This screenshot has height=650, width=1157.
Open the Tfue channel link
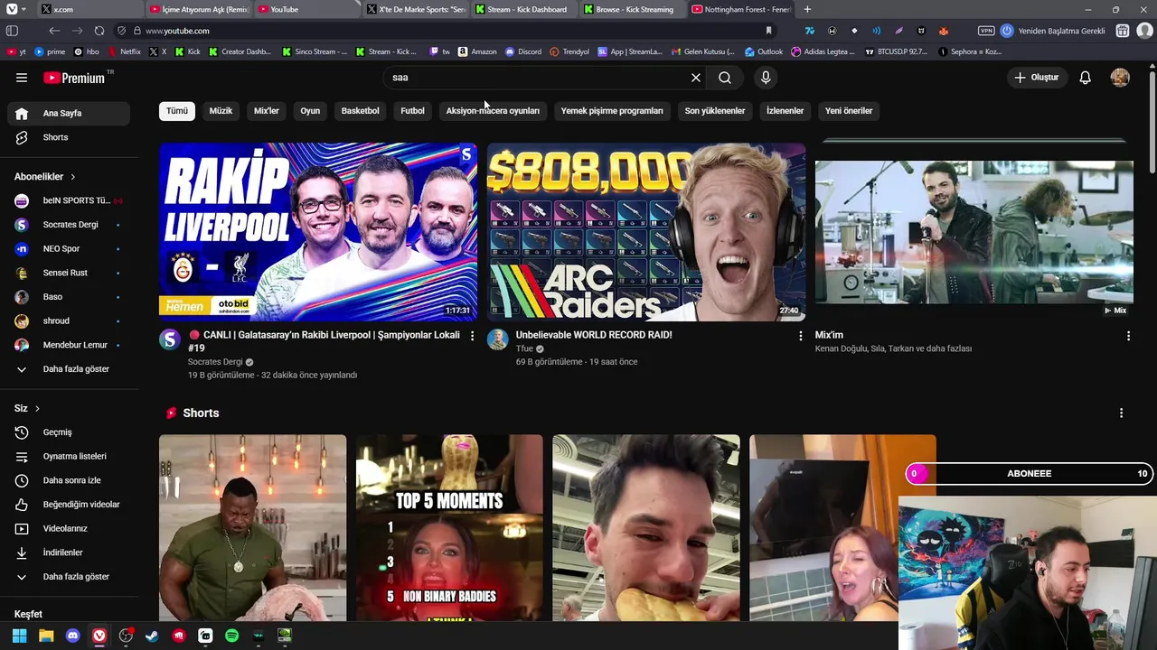tap(524, 348)
